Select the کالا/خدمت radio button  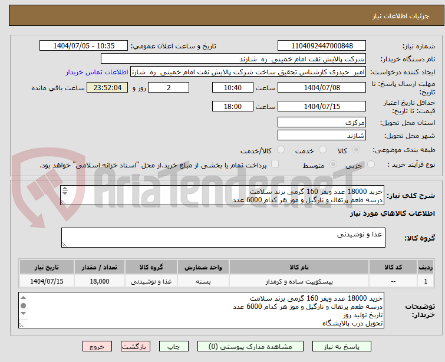pos(281,150)
